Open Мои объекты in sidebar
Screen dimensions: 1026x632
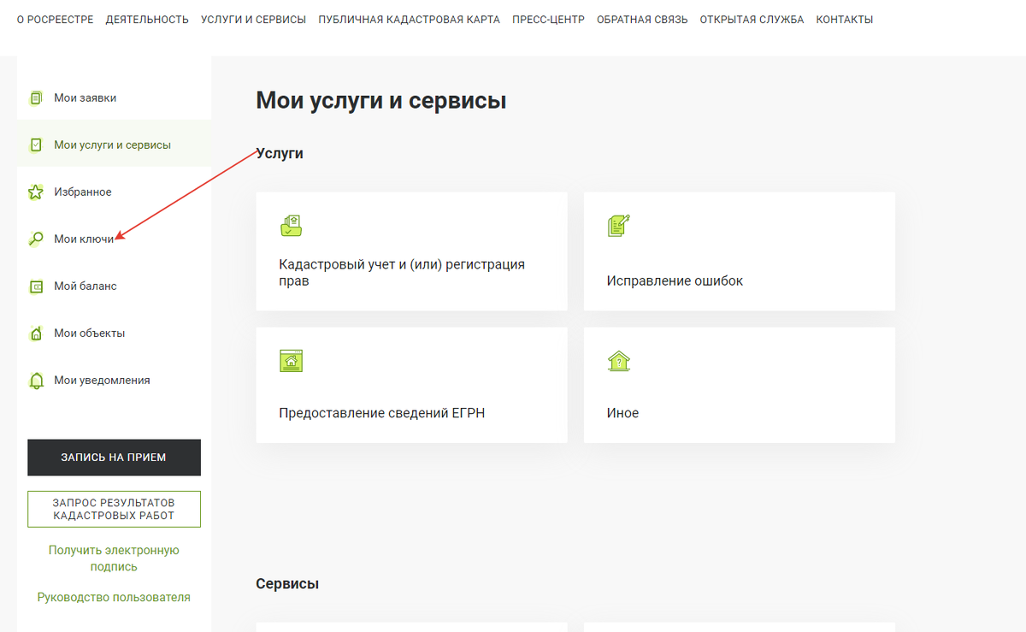pos(89,334)
